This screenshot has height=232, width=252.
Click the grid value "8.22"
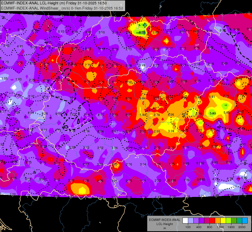click(45, 97)
